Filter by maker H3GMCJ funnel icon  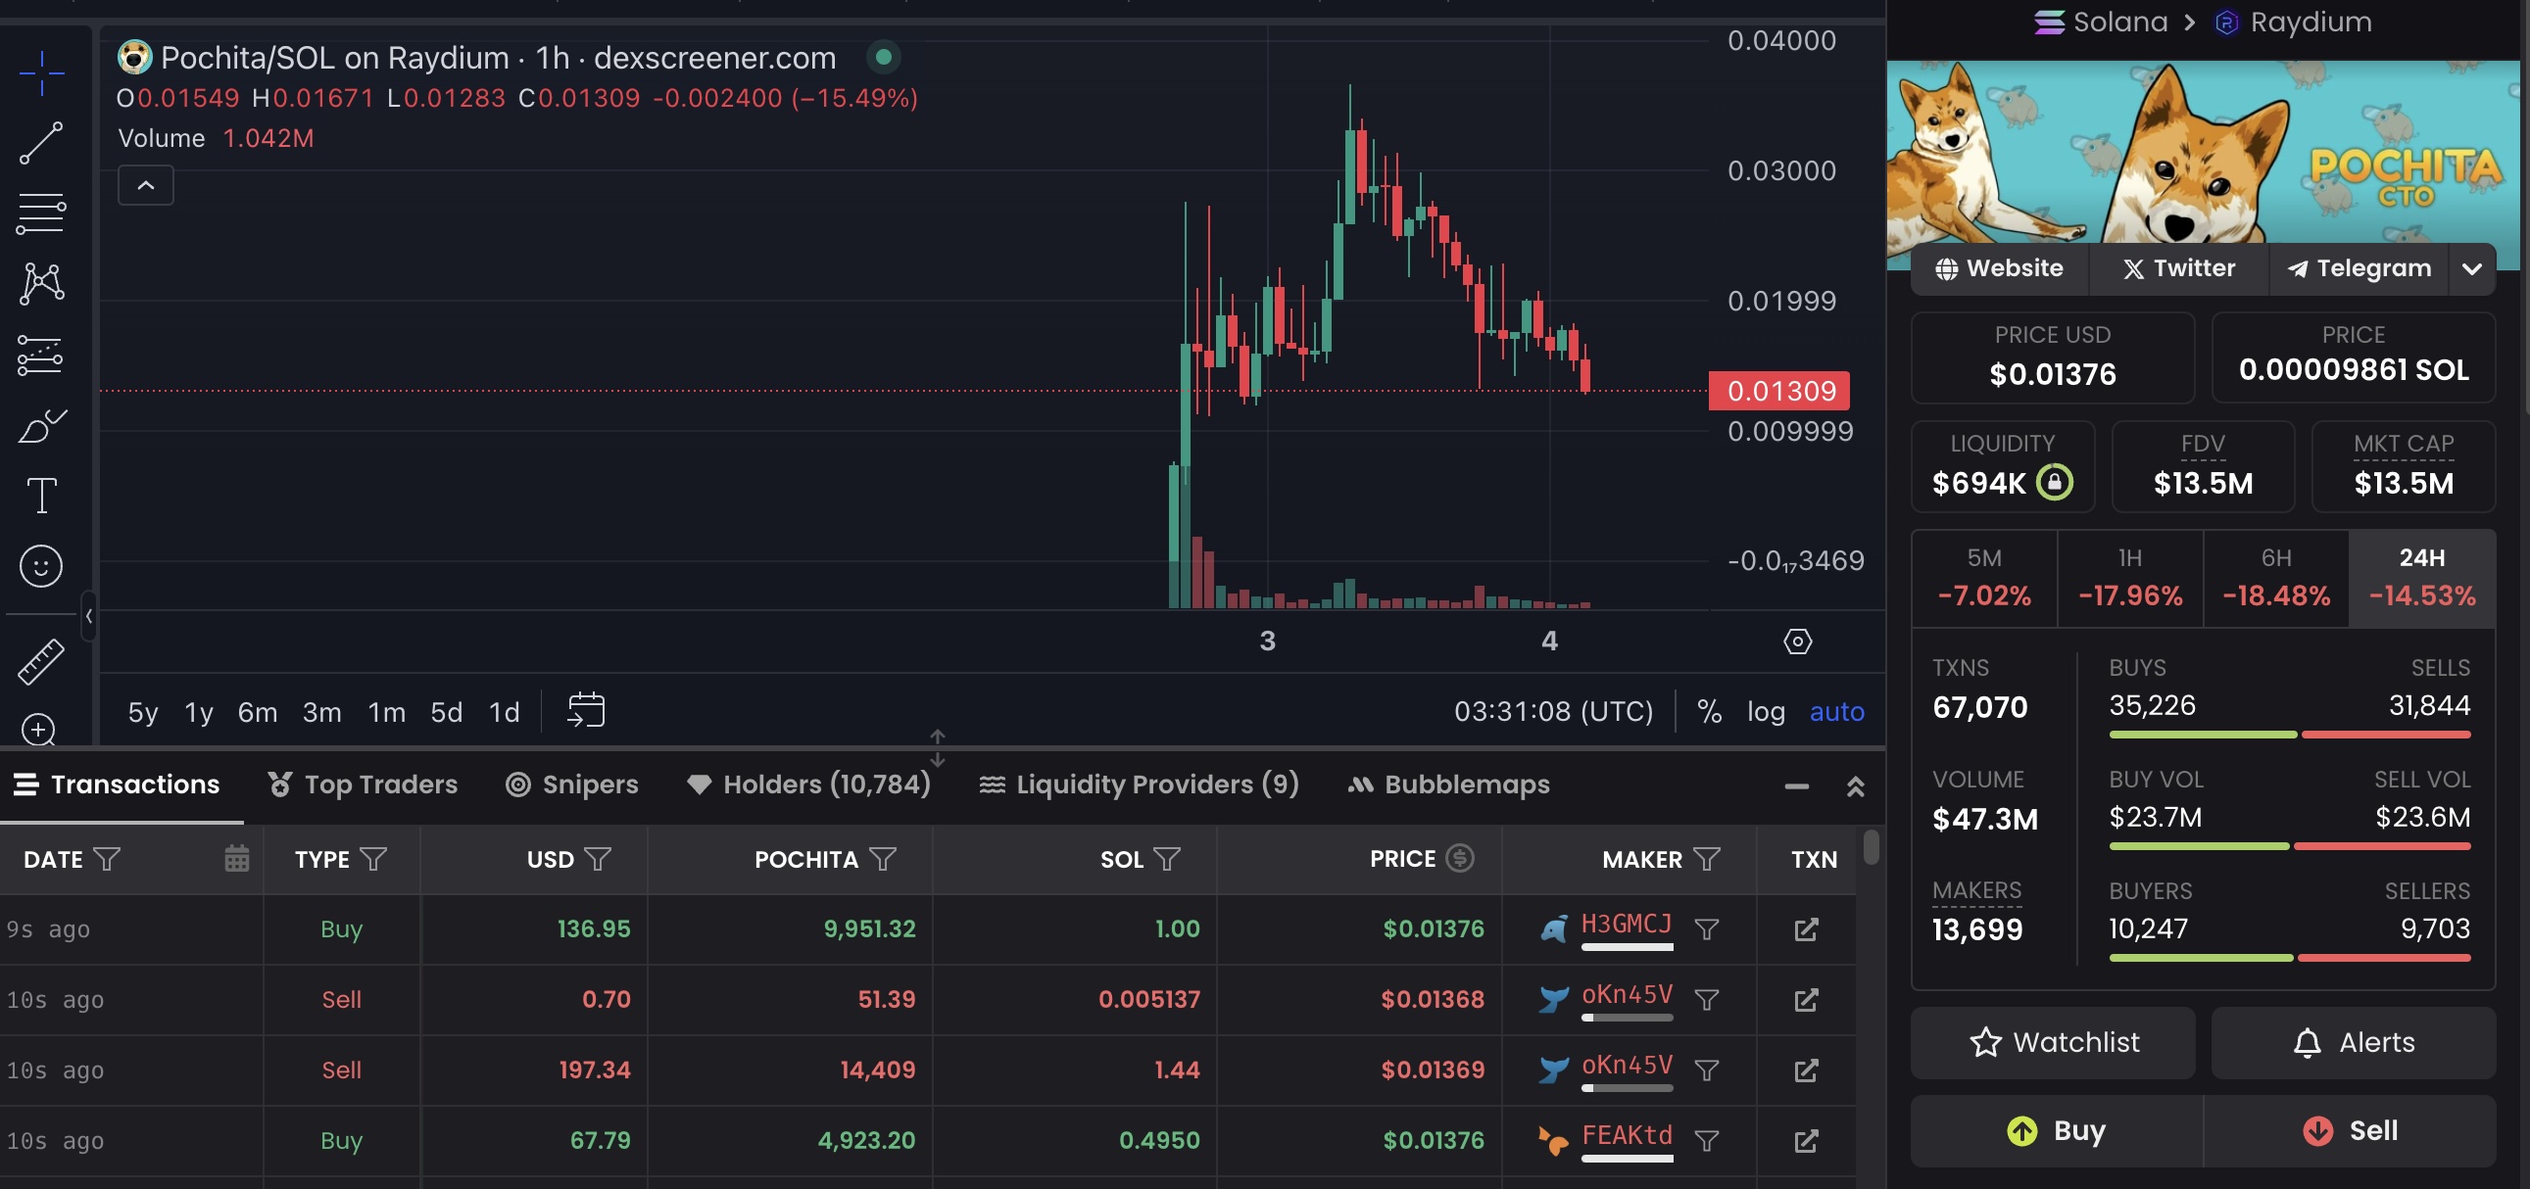coord(1707,928)
